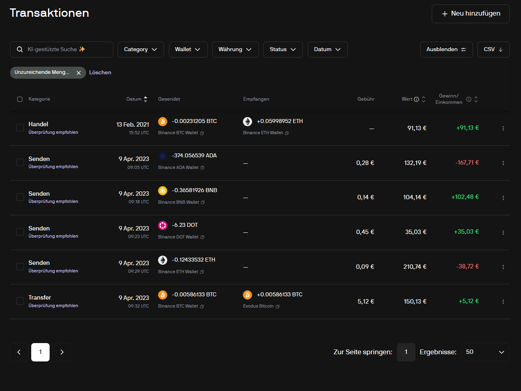Expand the Category filter dropdown

(140, 50)
